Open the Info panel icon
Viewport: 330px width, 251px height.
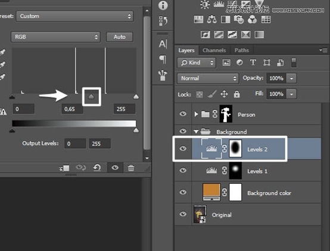pos(163,5)
